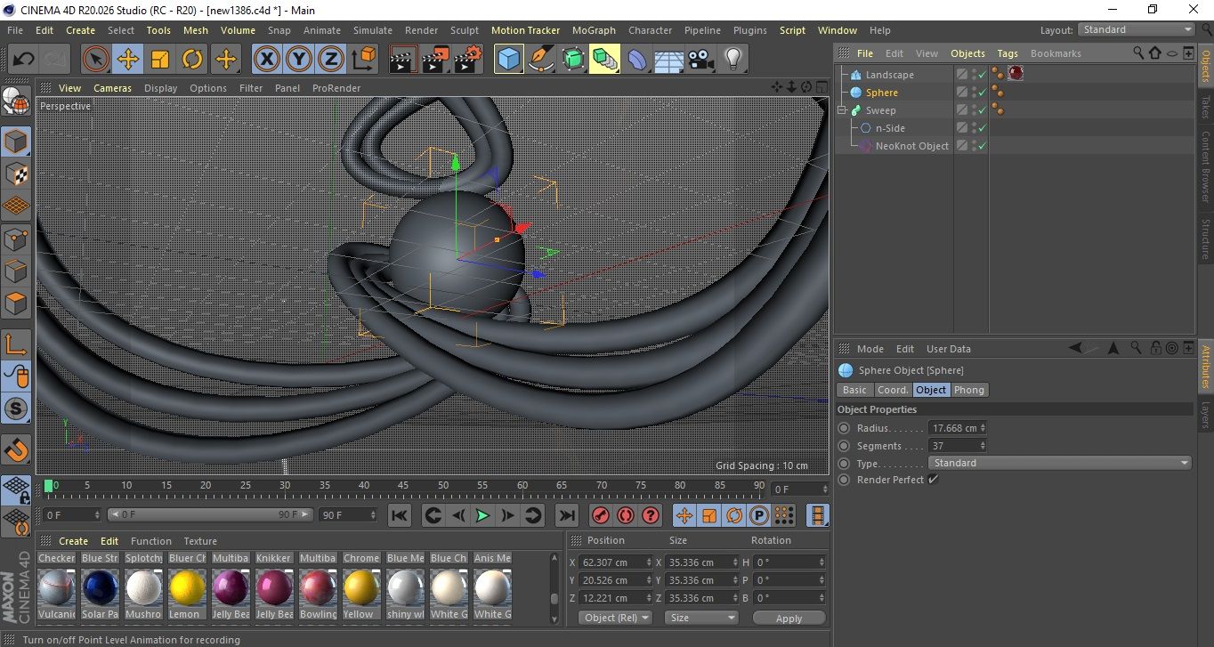Add a Camera object
The width and height of the screenshot is (1214, 647).
coord(701,60)
